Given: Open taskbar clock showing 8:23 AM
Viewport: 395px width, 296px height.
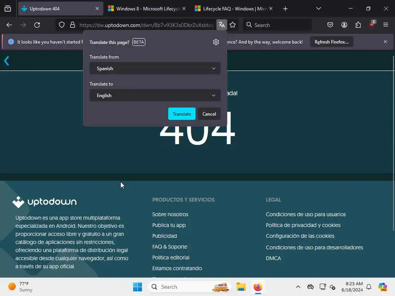Looking at the screenshot, I should (352, 287).
